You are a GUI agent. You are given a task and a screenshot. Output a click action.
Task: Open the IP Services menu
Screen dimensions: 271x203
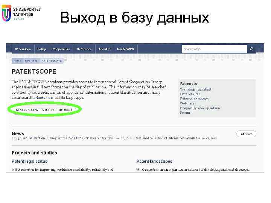coord(23,49)
